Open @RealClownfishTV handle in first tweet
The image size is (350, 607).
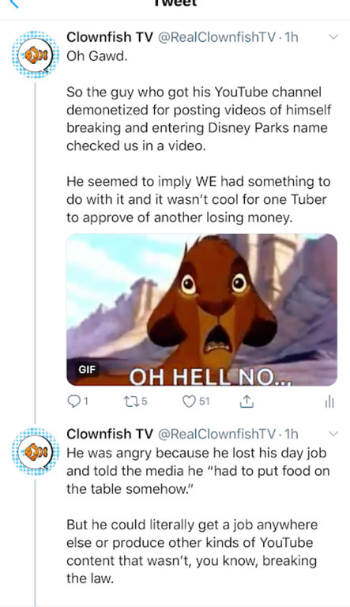click(x=217, y=37)
